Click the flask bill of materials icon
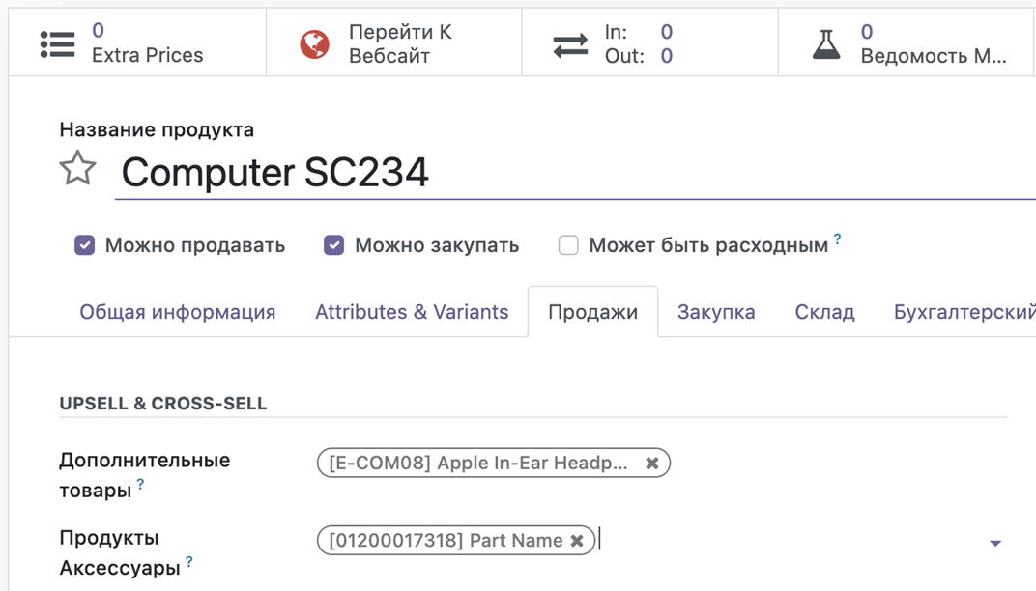1036x591 pixels. [x=826, y=44]
